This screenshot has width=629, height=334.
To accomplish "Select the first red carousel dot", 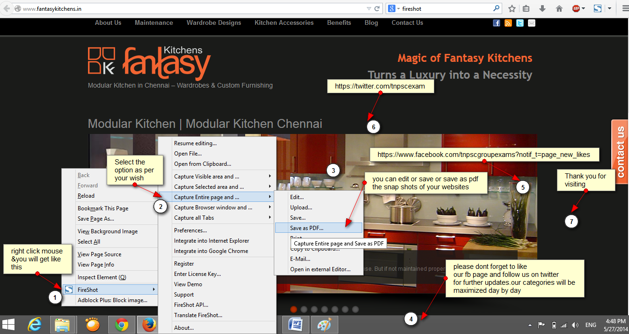I will tap(293, 309).
